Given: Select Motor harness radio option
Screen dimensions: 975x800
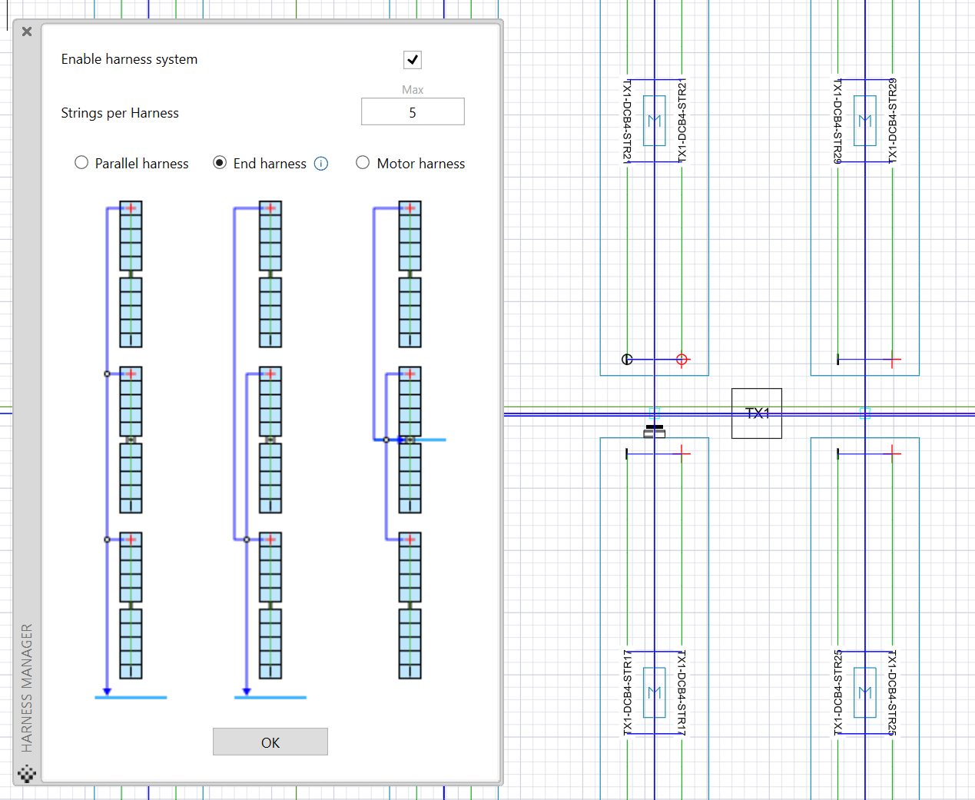Looking at the screenshot, I should click(363, 163).
